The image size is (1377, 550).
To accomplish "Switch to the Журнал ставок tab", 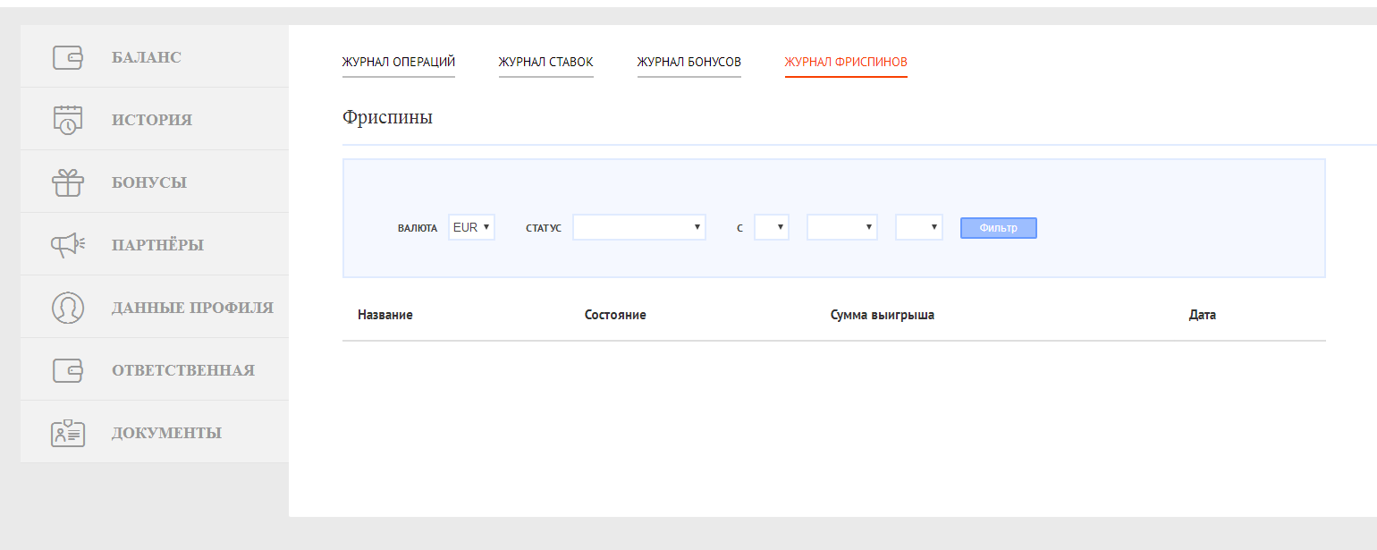I will pyautogui.click(x=545, y=63).
